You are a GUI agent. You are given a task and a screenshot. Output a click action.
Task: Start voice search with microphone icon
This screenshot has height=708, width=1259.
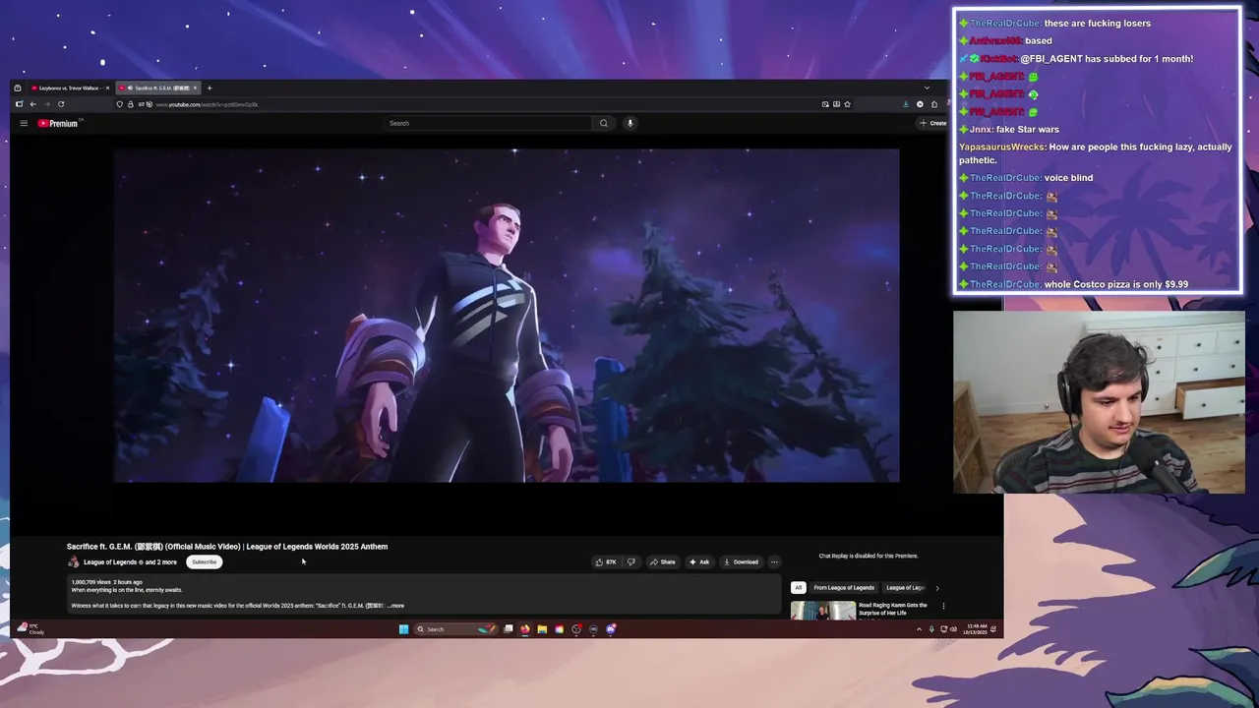coord(629,123)
